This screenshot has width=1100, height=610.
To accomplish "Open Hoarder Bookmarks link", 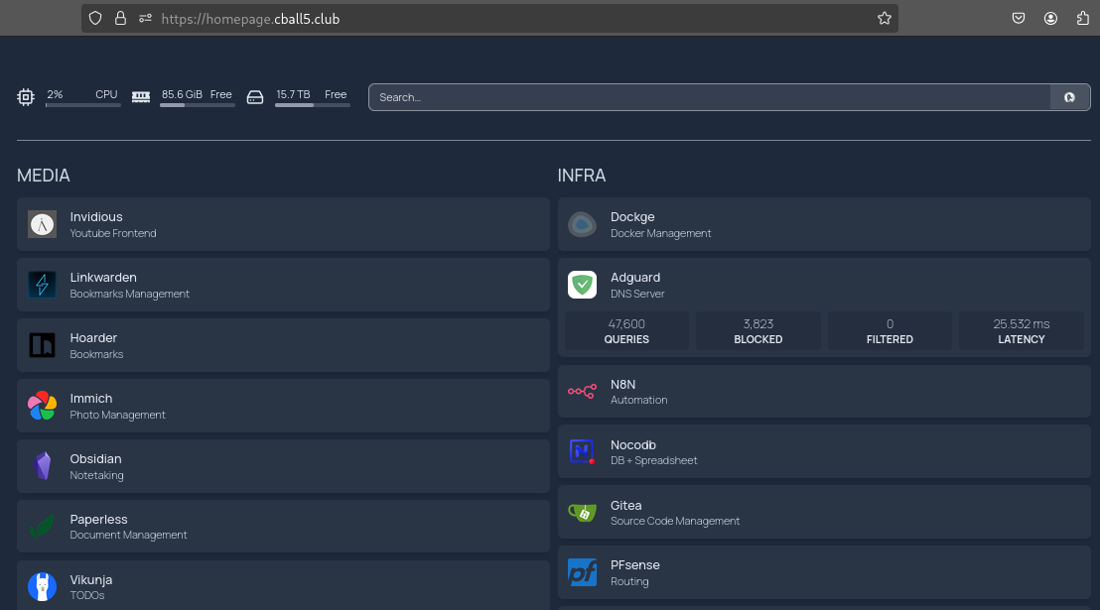I will coord(283,345).
